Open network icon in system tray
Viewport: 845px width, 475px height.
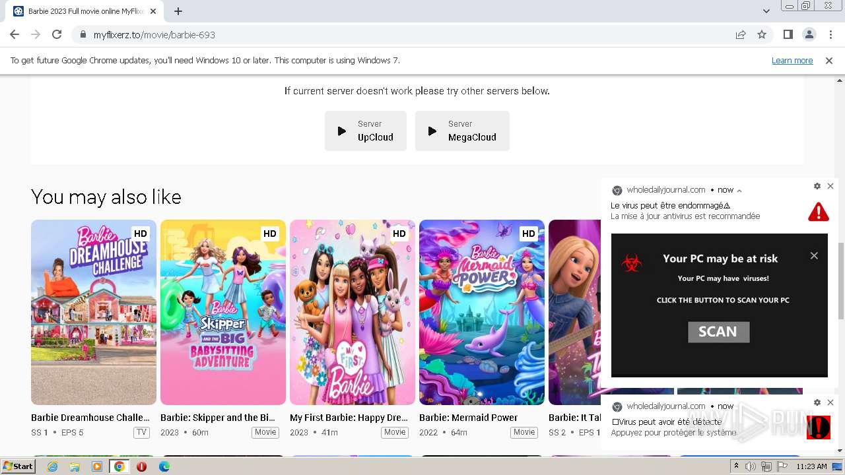coord(766,466)
